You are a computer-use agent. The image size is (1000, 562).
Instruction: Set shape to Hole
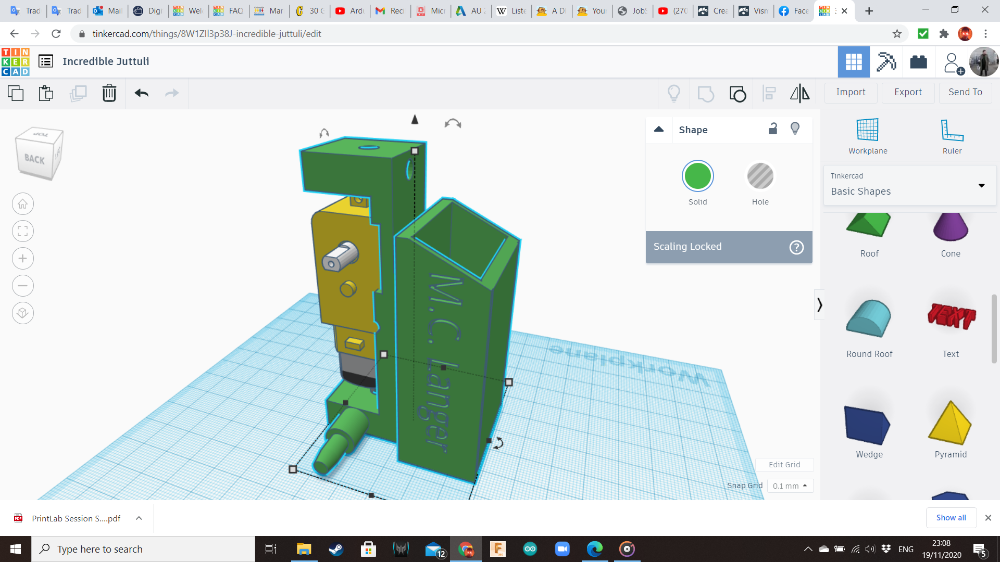(x=760, y=176)
